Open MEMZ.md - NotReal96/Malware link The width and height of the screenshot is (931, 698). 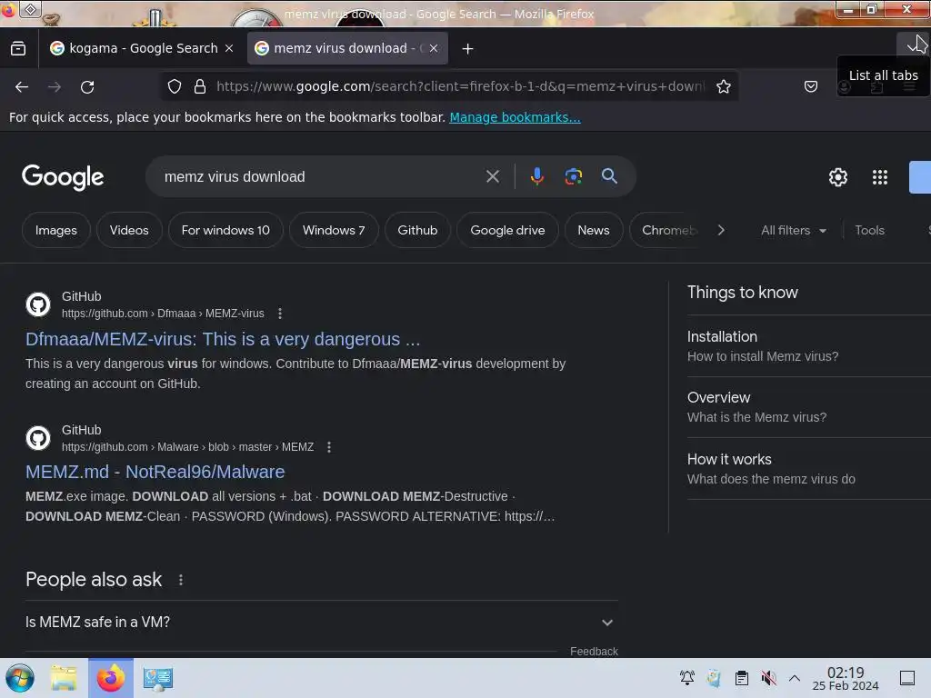tap(155, 472)
